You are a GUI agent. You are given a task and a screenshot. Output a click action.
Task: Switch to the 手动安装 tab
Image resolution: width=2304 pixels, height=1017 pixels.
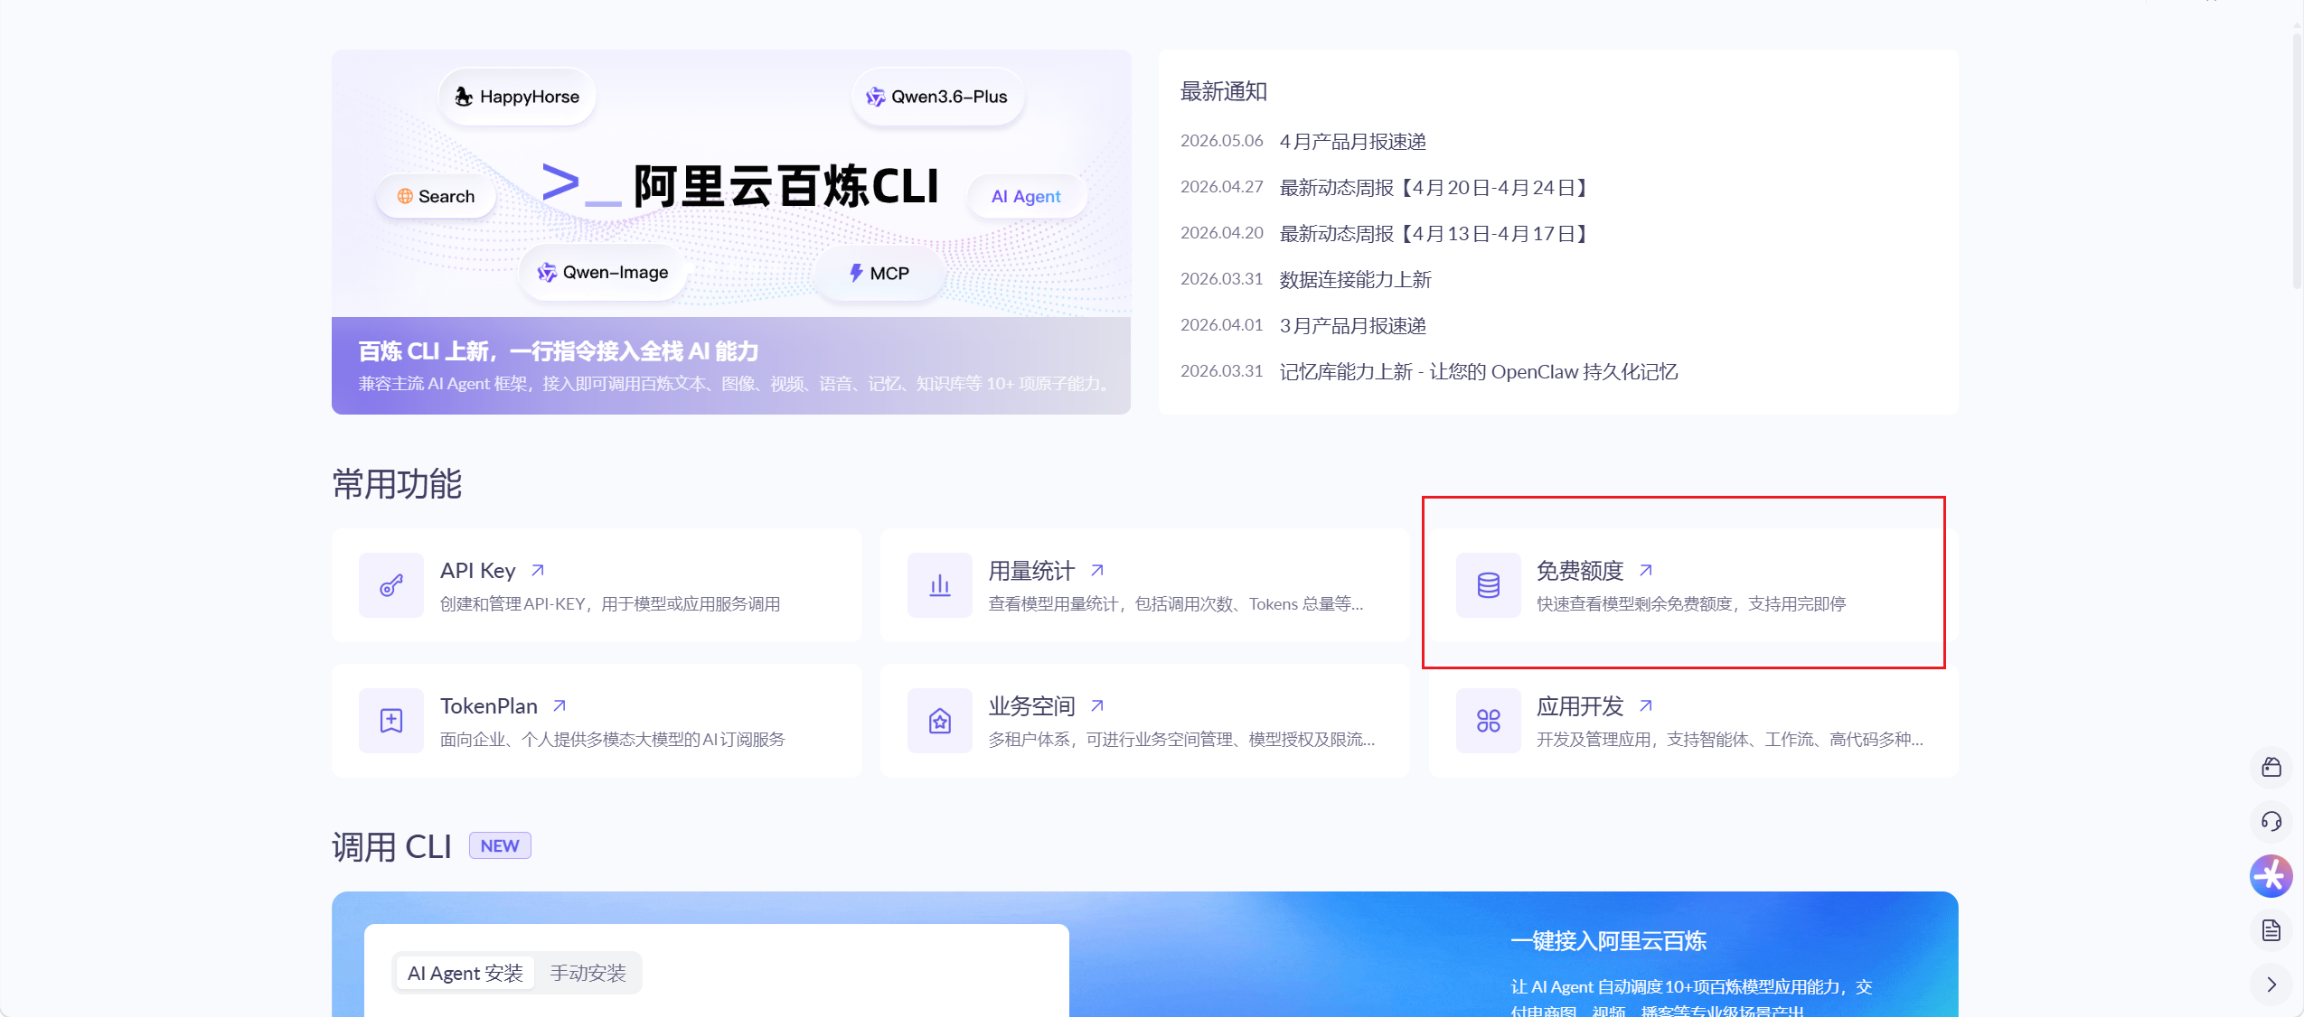(588, 973)
